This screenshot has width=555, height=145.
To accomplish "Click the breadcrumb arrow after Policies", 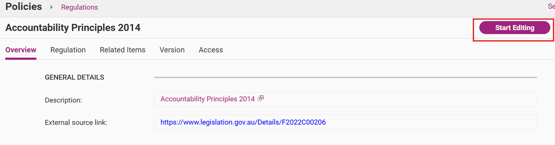I will click(51, 7).
